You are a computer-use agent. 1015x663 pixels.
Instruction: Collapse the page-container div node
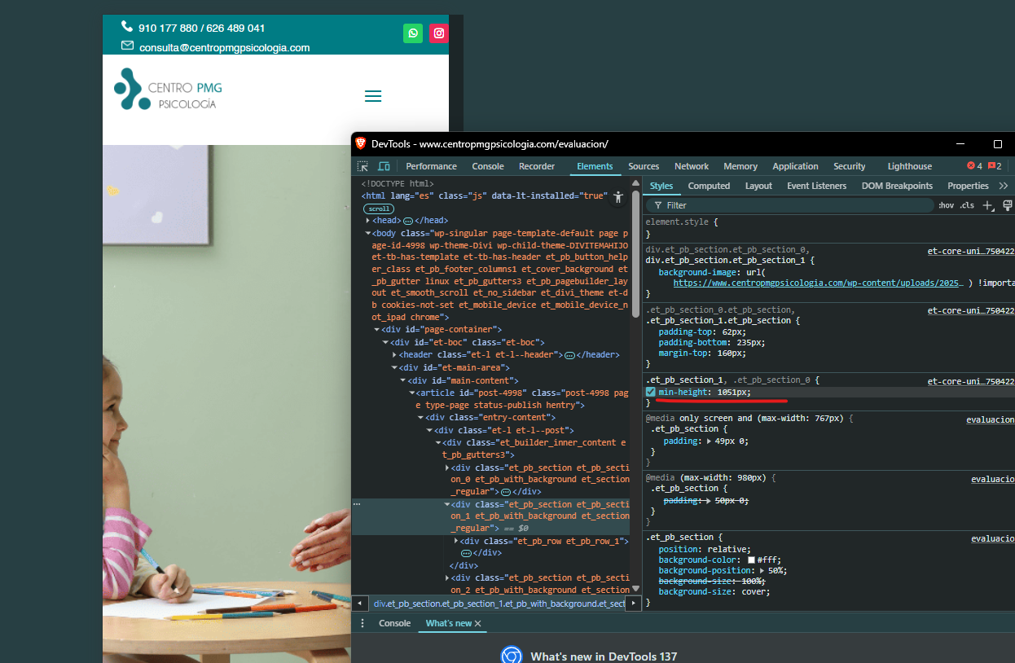click(376, 330)
